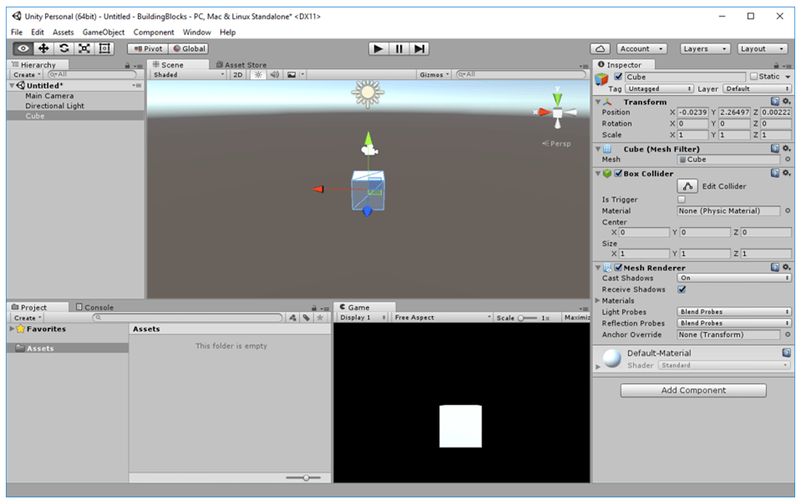
Task: Open the Cast Shadows dropdown
Action: pyautogui.click(x=733, y=278)
